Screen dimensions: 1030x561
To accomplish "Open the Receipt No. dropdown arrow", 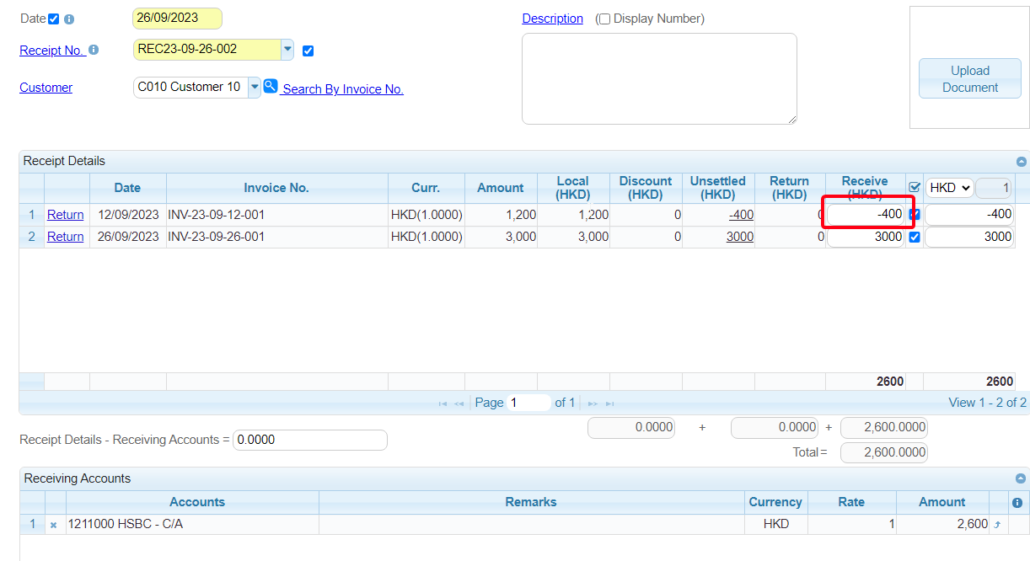I will click(287, 50).
